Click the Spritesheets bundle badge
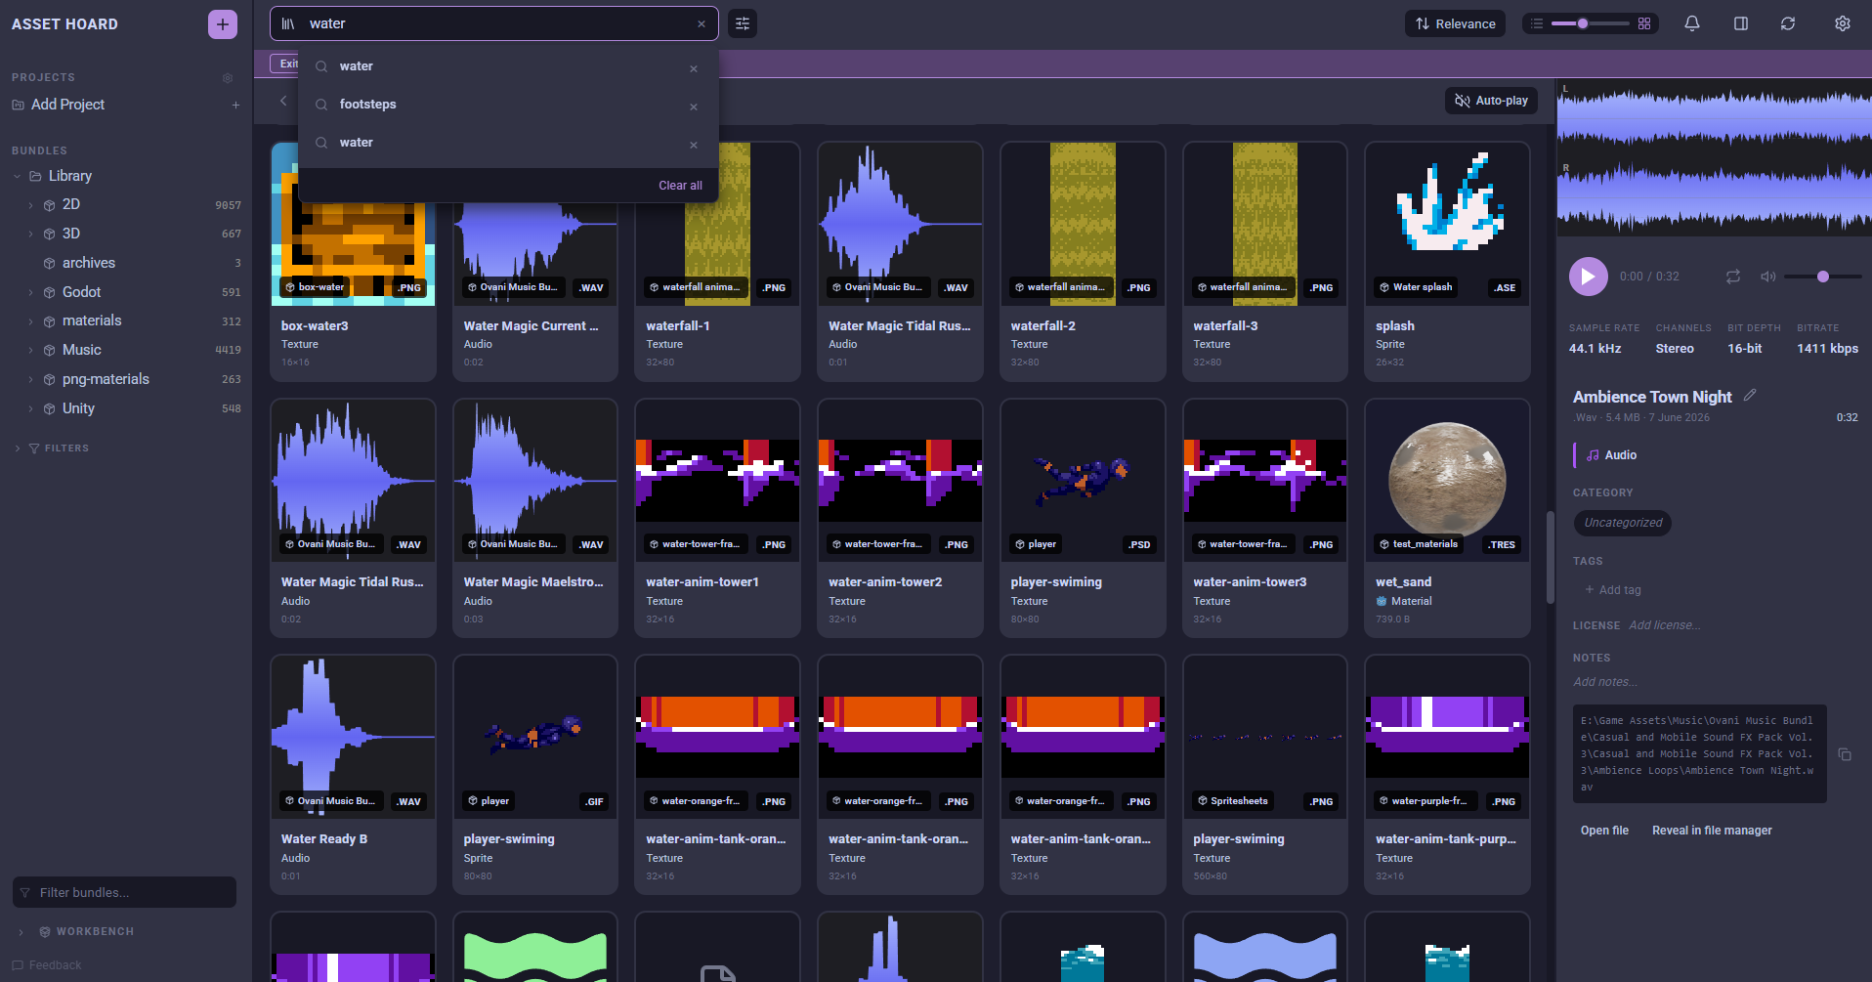Screen dimensions: 1872x982 point(1233,801)
